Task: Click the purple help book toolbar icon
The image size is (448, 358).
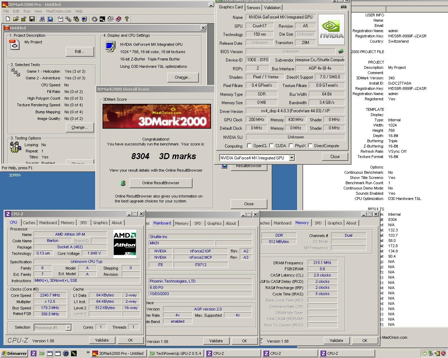Action: [x=119, y=19]
